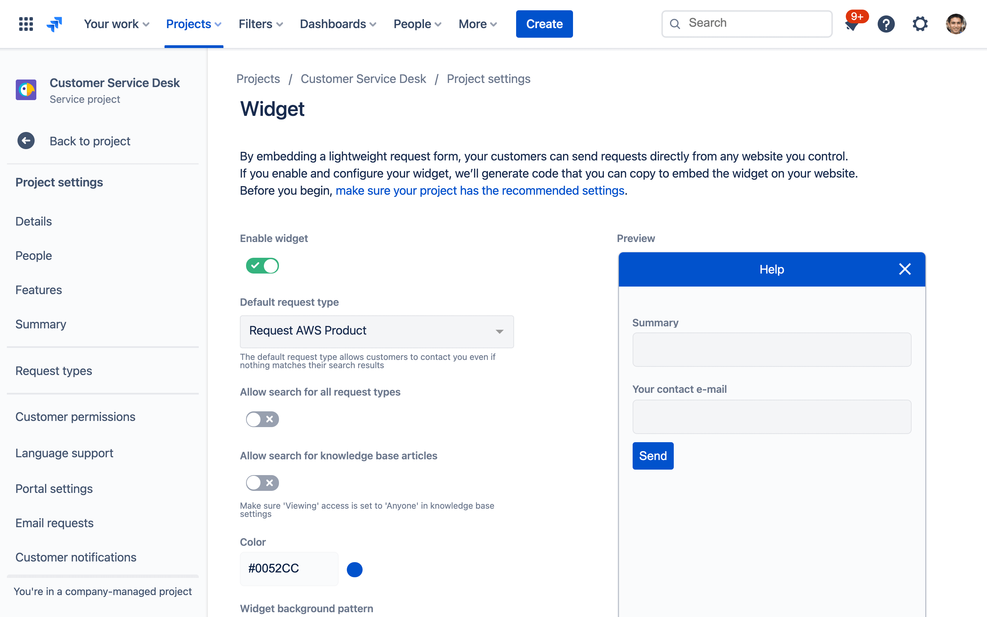Image resolution: width=987 pixels, height=617 pixels.
Task: Open the Customer permissions settings section
Action: (75, 416)
